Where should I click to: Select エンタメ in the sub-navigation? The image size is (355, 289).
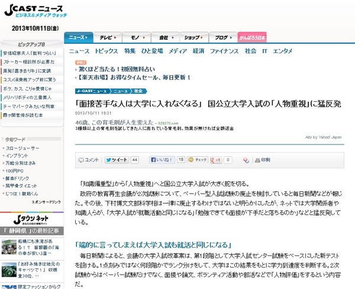283,51
